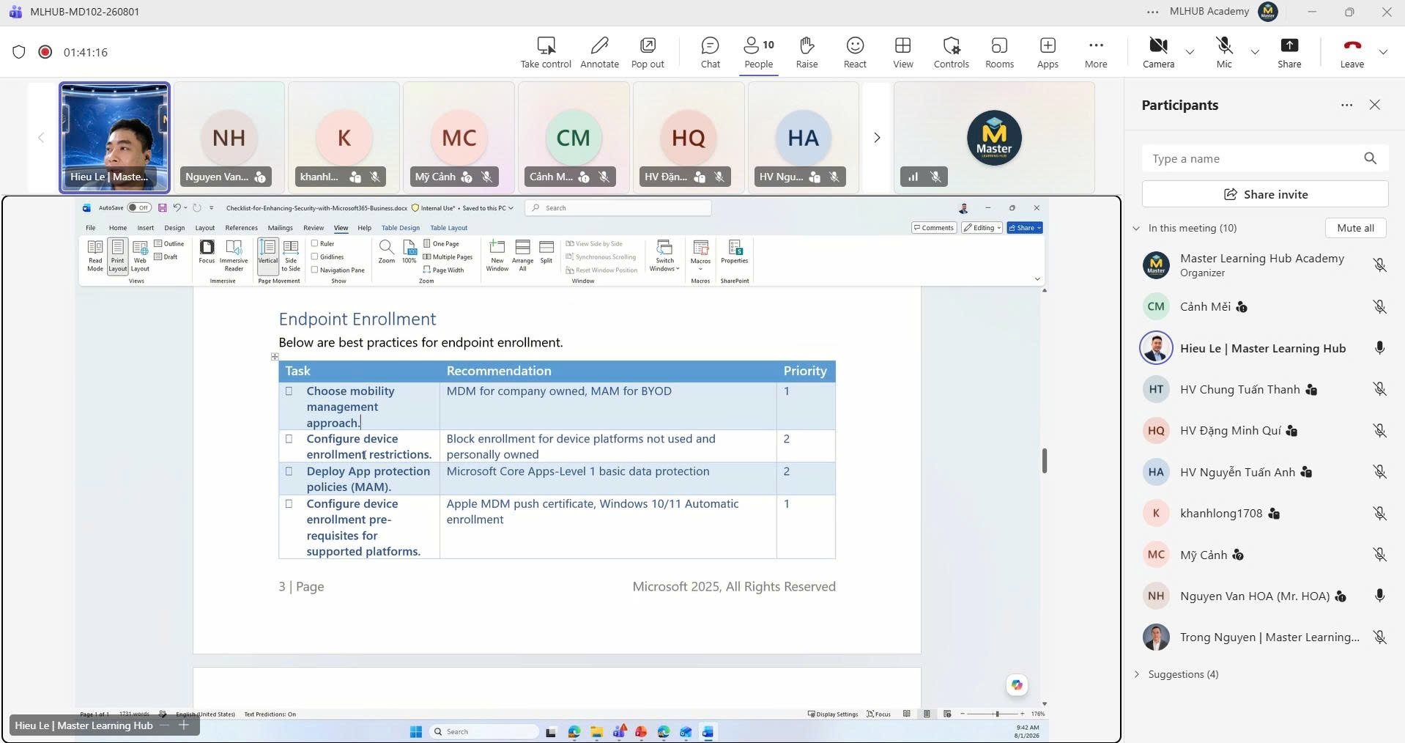Expand Mic device options arrow
Viewport: 1405px width, 743px height.
(1255, 52)
